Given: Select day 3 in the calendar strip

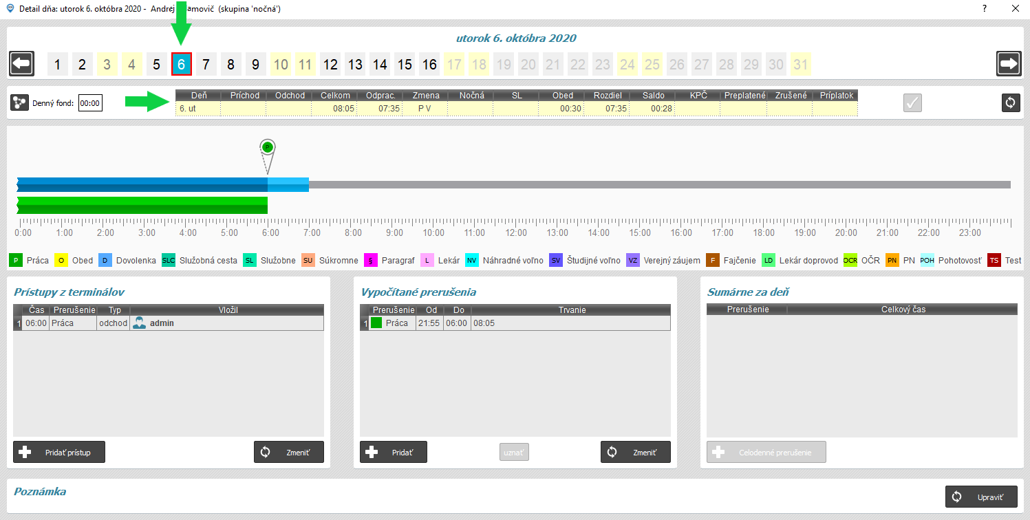Looking at the screenshot, I should tap(107, 65).
